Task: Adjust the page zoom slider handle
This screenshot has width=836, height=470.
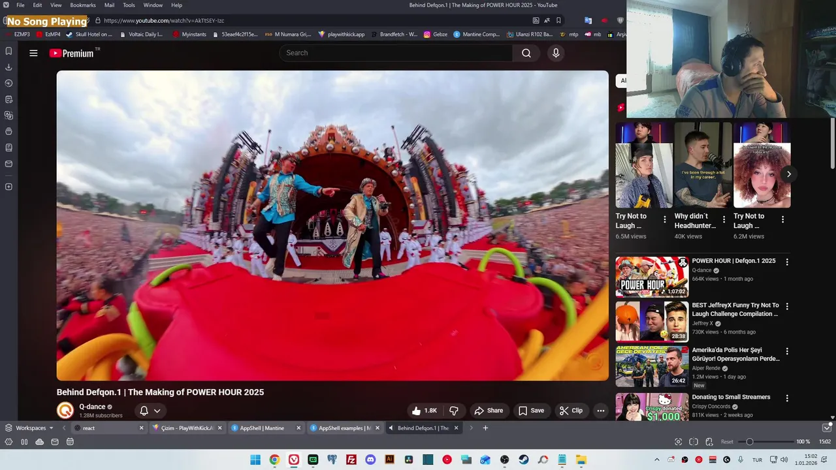Action: pyautogui.click(x=750, y=442)
